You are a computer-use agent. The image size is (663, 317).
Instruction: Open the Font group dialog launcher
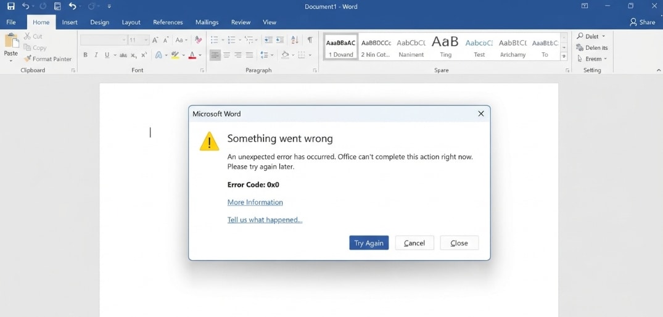(x=202, y=70)
